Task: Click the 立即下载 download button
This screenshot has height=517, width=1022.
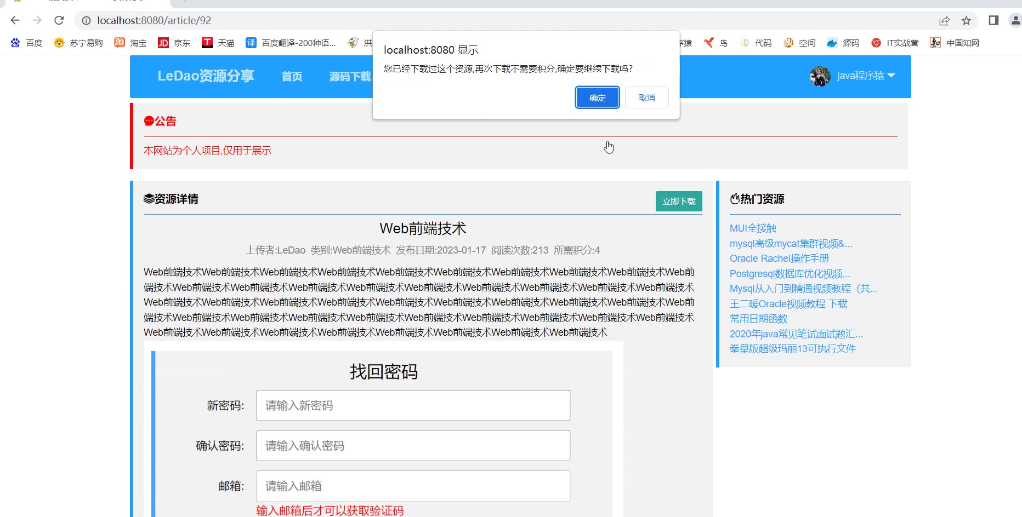Action: tap(679, 201)
